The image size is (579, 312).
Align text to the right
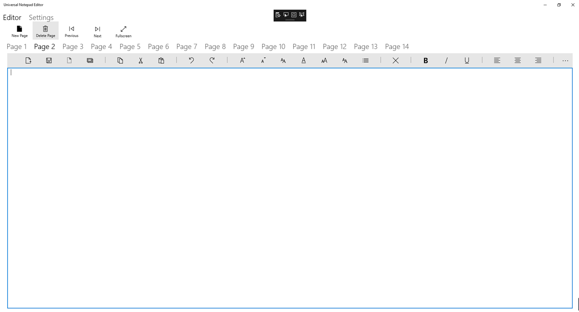pos(538,60)
